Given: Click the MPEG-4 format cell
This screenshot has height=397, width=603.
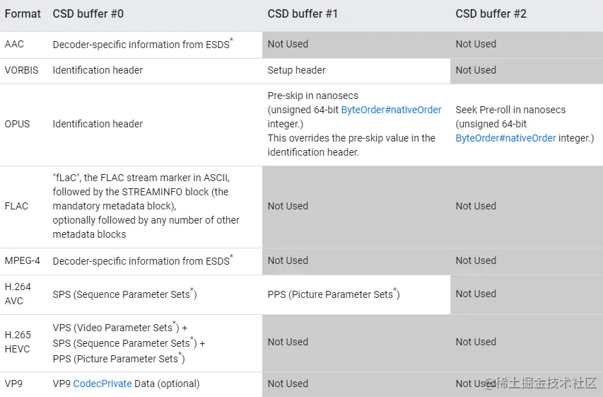Looking at the screenshot, I should 23,260.
